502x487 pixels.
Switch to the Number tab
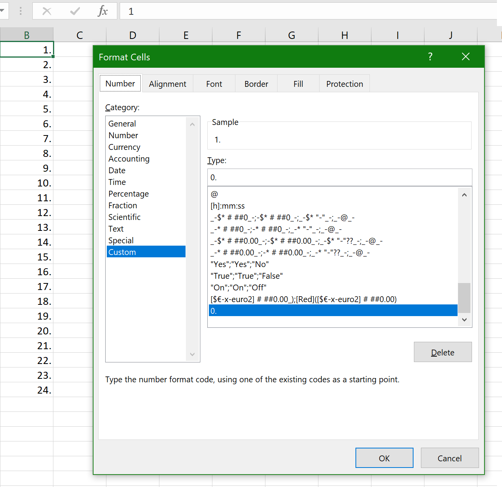pyautogui.click(x=120, y=83)
